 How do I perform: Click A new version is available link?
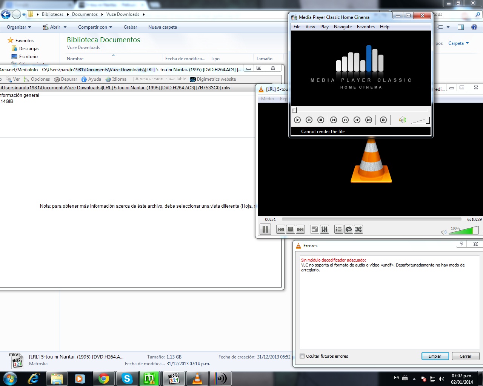click(x=160, y=79)
